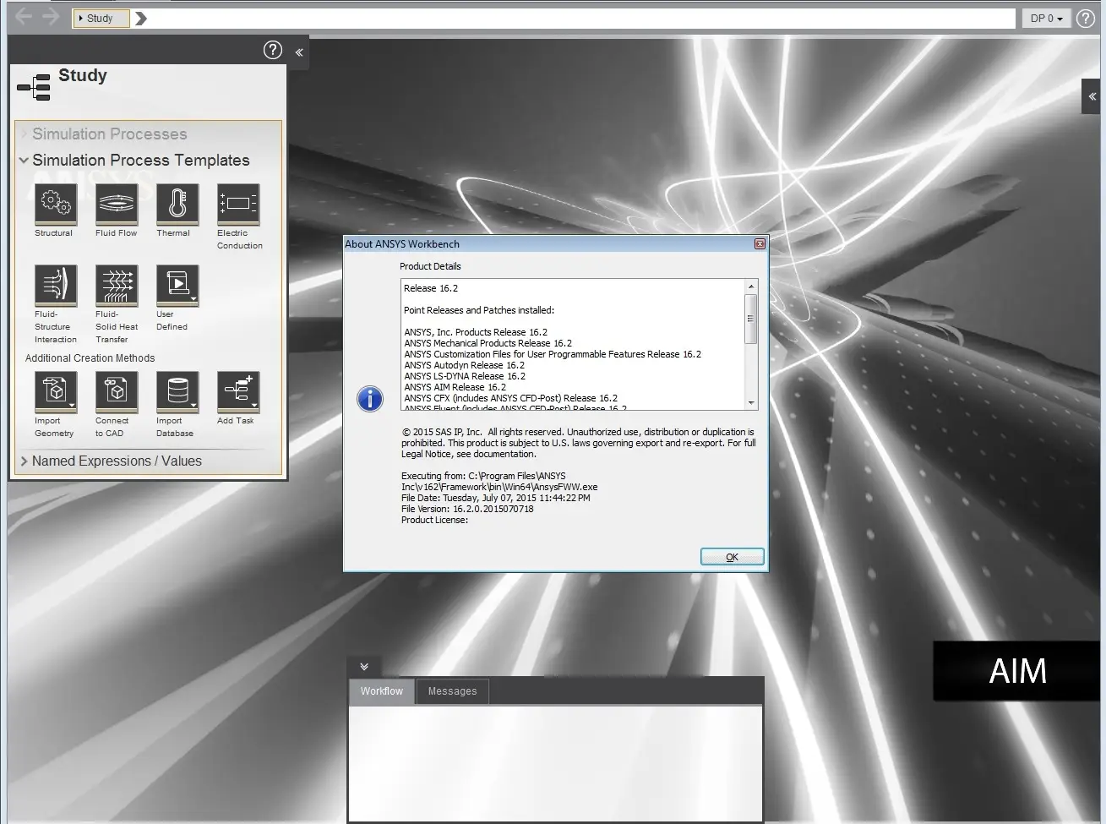Expand breadcrumb arrow next to Study

pyautogui.click(x=141, y=18)
